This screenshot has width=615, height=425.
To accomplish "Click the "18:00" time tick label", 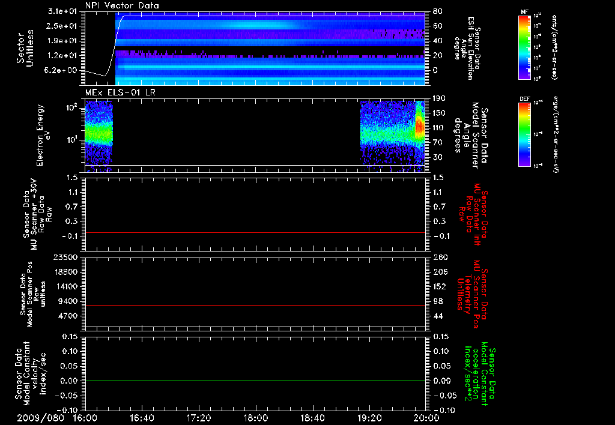I will [256, 418].
